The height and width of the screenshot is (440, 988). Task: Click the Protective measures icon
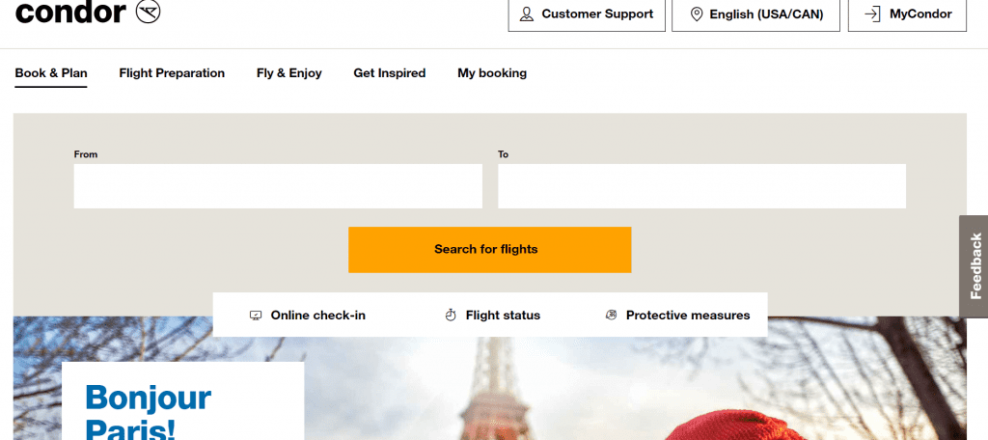pyautogui.click(x=611, y=316)
